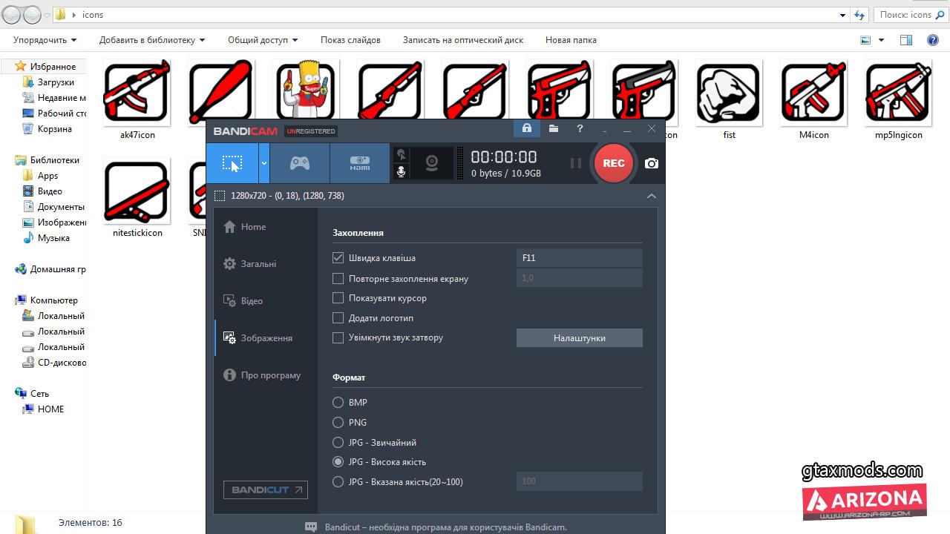Open Bandicam output folder icon
Image resolution: width=950 pixels, height=534 pixels.
(x=554, y=129)
